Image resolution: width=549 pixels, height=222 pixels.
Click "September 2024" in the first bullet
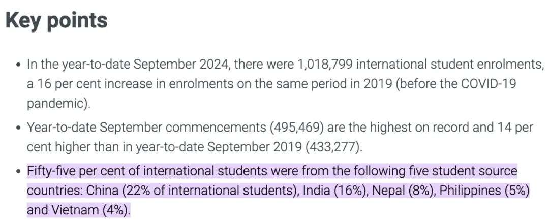click(168, 65)
